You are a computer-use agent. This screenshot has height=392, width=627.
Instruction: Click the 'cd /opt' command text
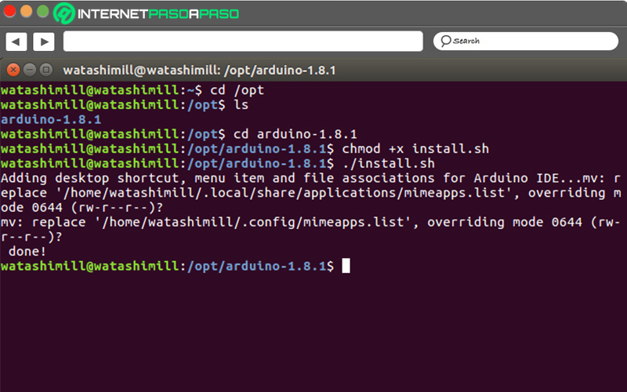click(237, 90)
